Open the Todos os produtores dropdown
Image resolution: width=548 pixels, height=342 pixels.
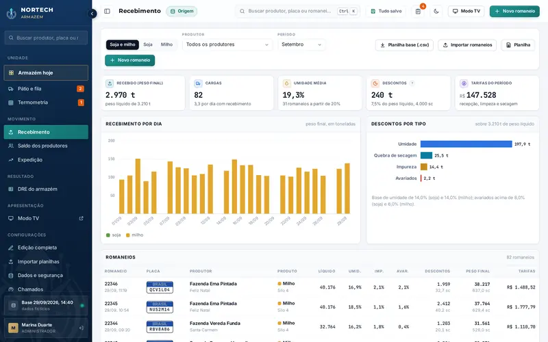click(227, 44)
